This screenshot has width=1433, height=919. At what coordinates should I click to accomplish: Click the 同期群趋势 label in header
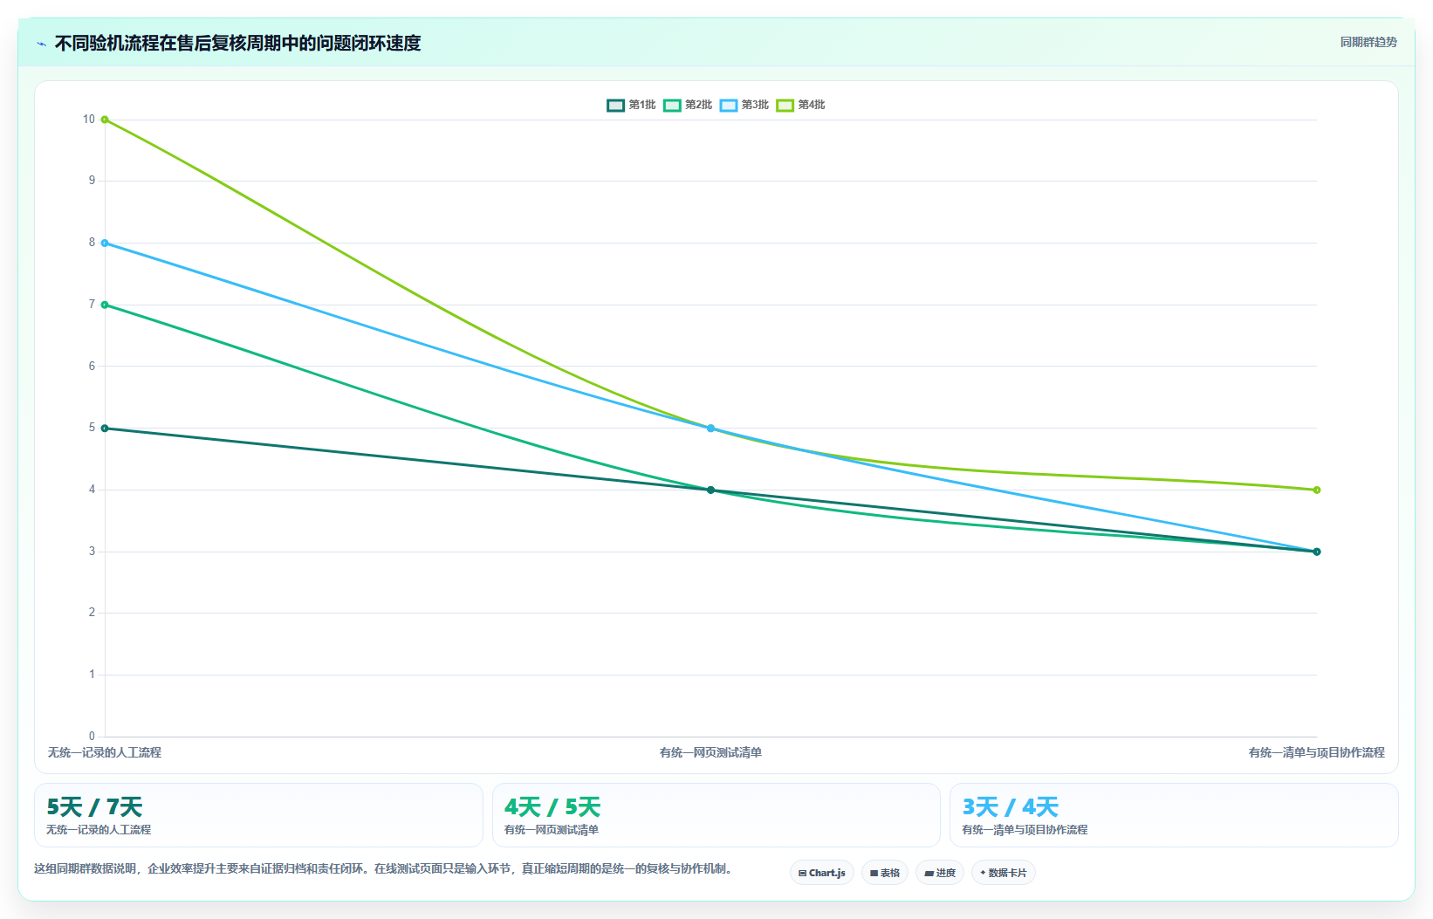1368,42
